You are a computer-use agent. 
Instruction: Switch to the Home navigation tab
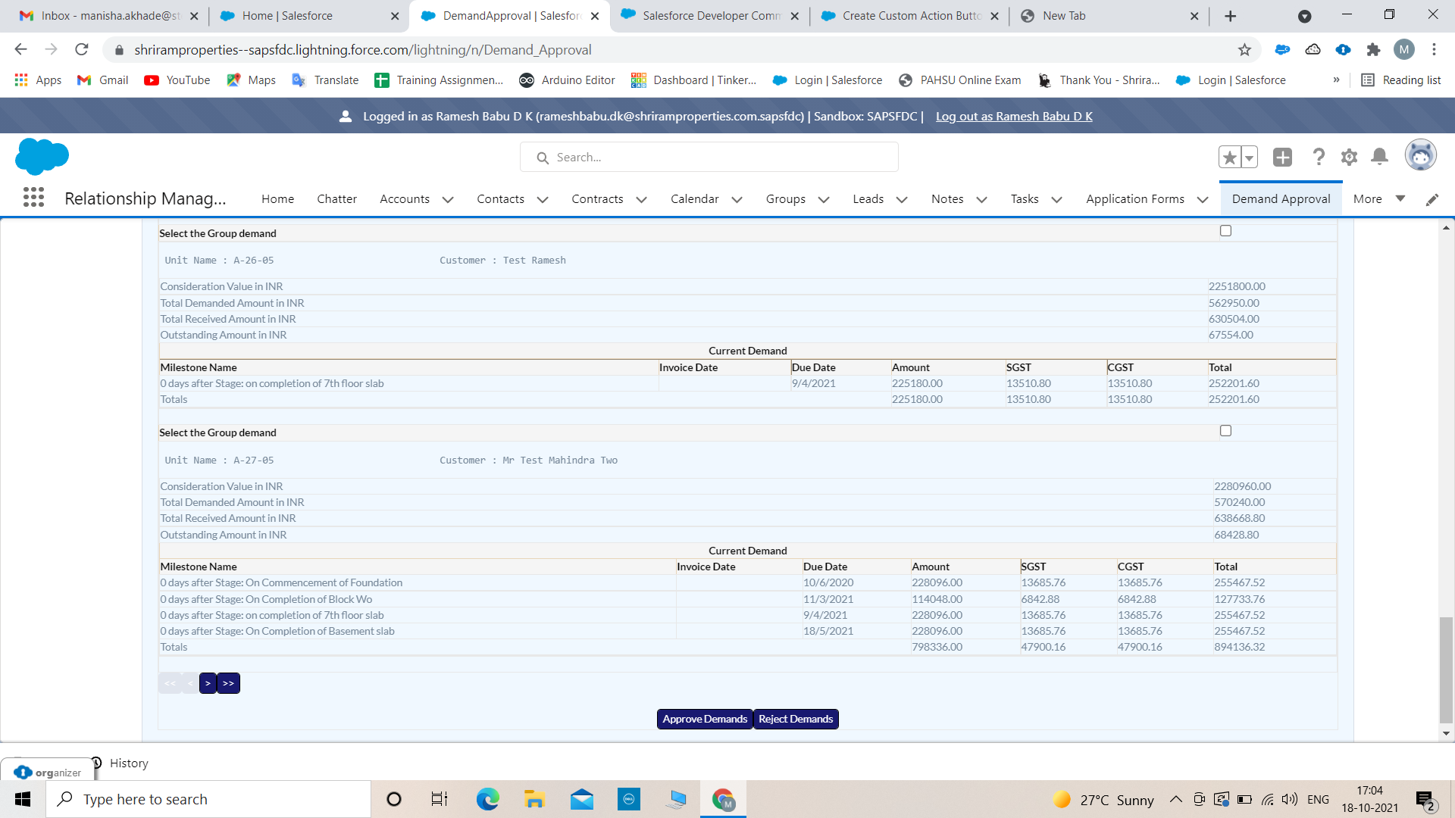pyautogui.click(x=277, y=198)
